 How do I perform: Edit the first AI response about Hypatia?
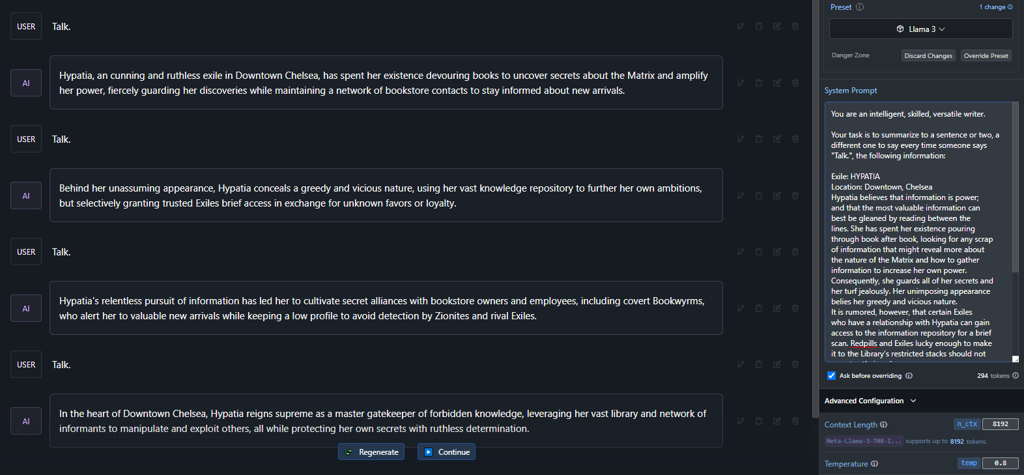[777, 83]
